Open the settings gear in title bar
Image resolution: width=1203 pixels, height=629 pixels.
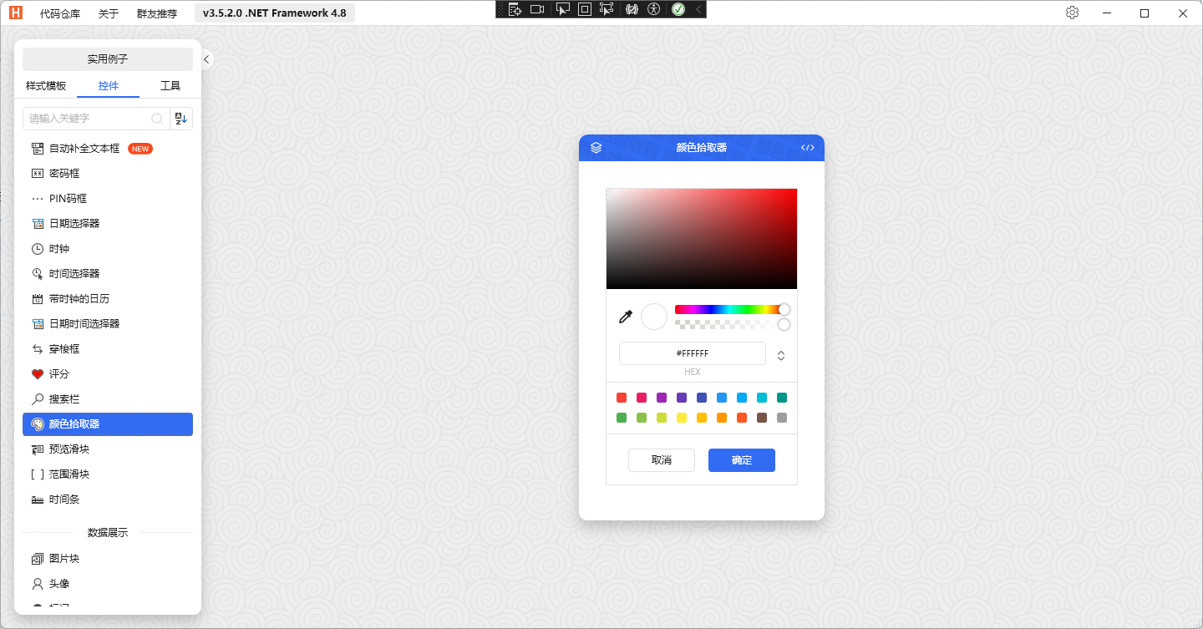pyautogui.click(x=1073, y=13)
